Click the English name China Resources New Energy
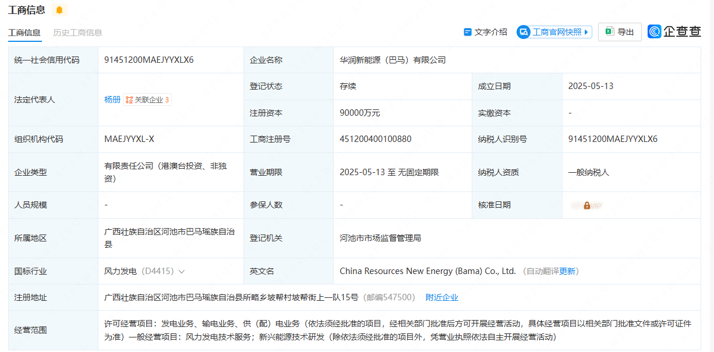This screenshot has width=714, height=352. (427, 271)
